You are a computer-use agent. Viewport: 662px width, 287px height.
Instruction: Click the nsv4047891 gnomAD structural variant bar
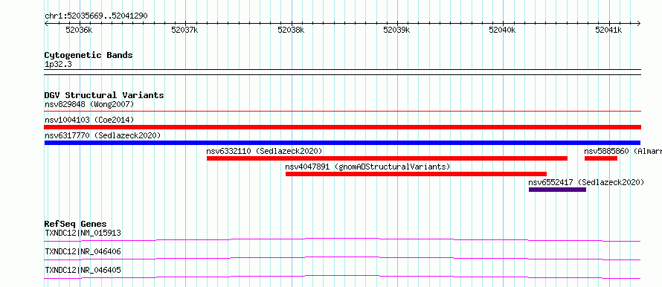[416, 174]
